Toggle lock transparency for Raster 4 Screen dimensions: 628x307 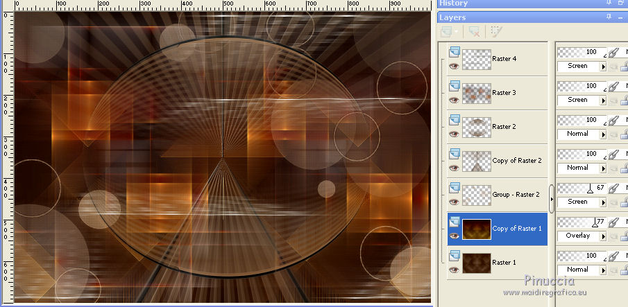point(624,67)
